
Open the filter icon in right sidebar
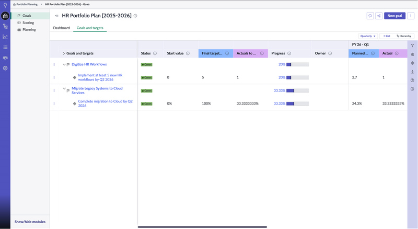(x=412, y=45)
